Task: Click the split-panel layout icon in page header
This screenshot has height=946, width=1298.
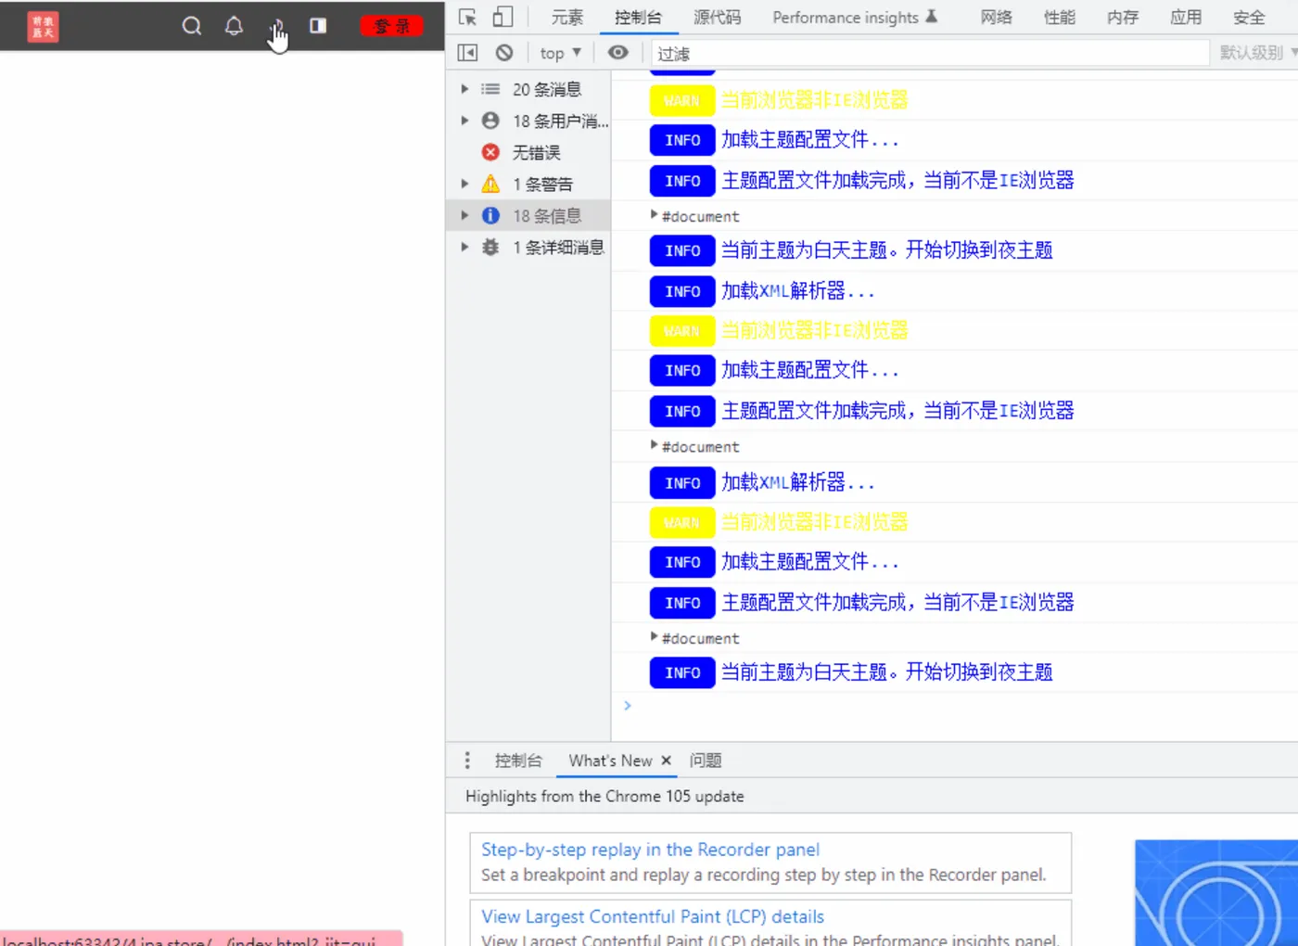Action: click(x=318, y=26)
